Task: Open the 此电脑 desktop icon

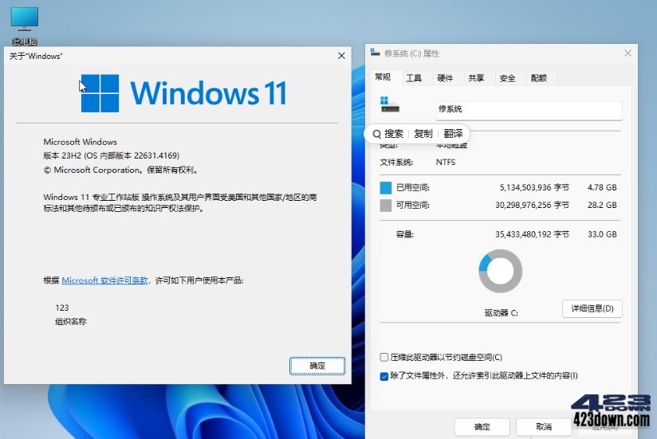Action: pos(24,25)
